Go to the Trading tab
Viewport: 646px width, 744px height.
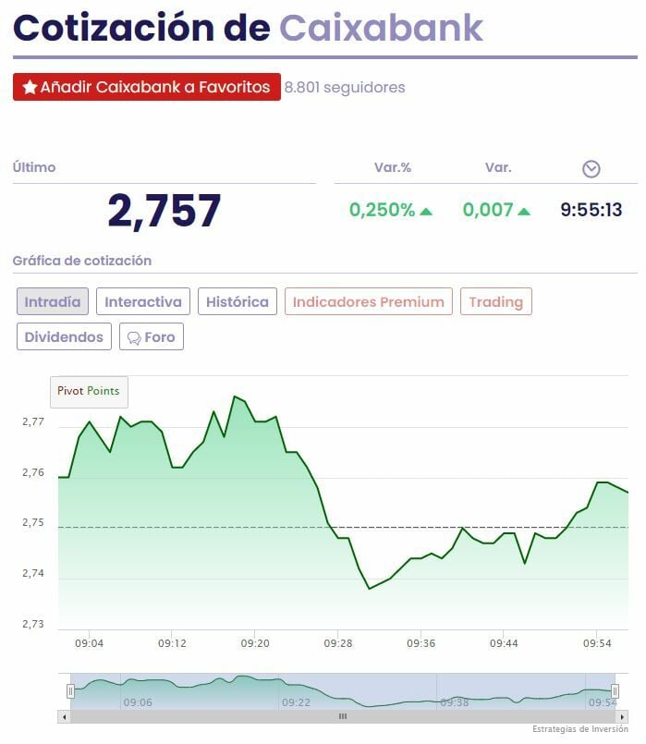point(495,301)
